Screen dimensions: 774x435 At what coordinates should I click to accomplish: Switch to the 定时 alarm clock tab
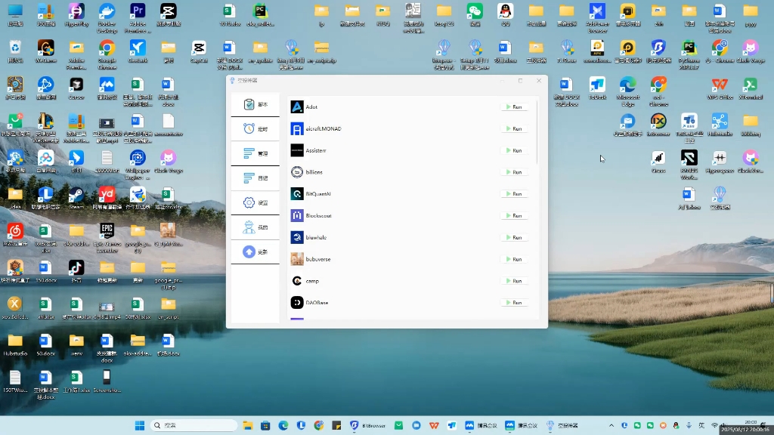click(x=255, y=128)
